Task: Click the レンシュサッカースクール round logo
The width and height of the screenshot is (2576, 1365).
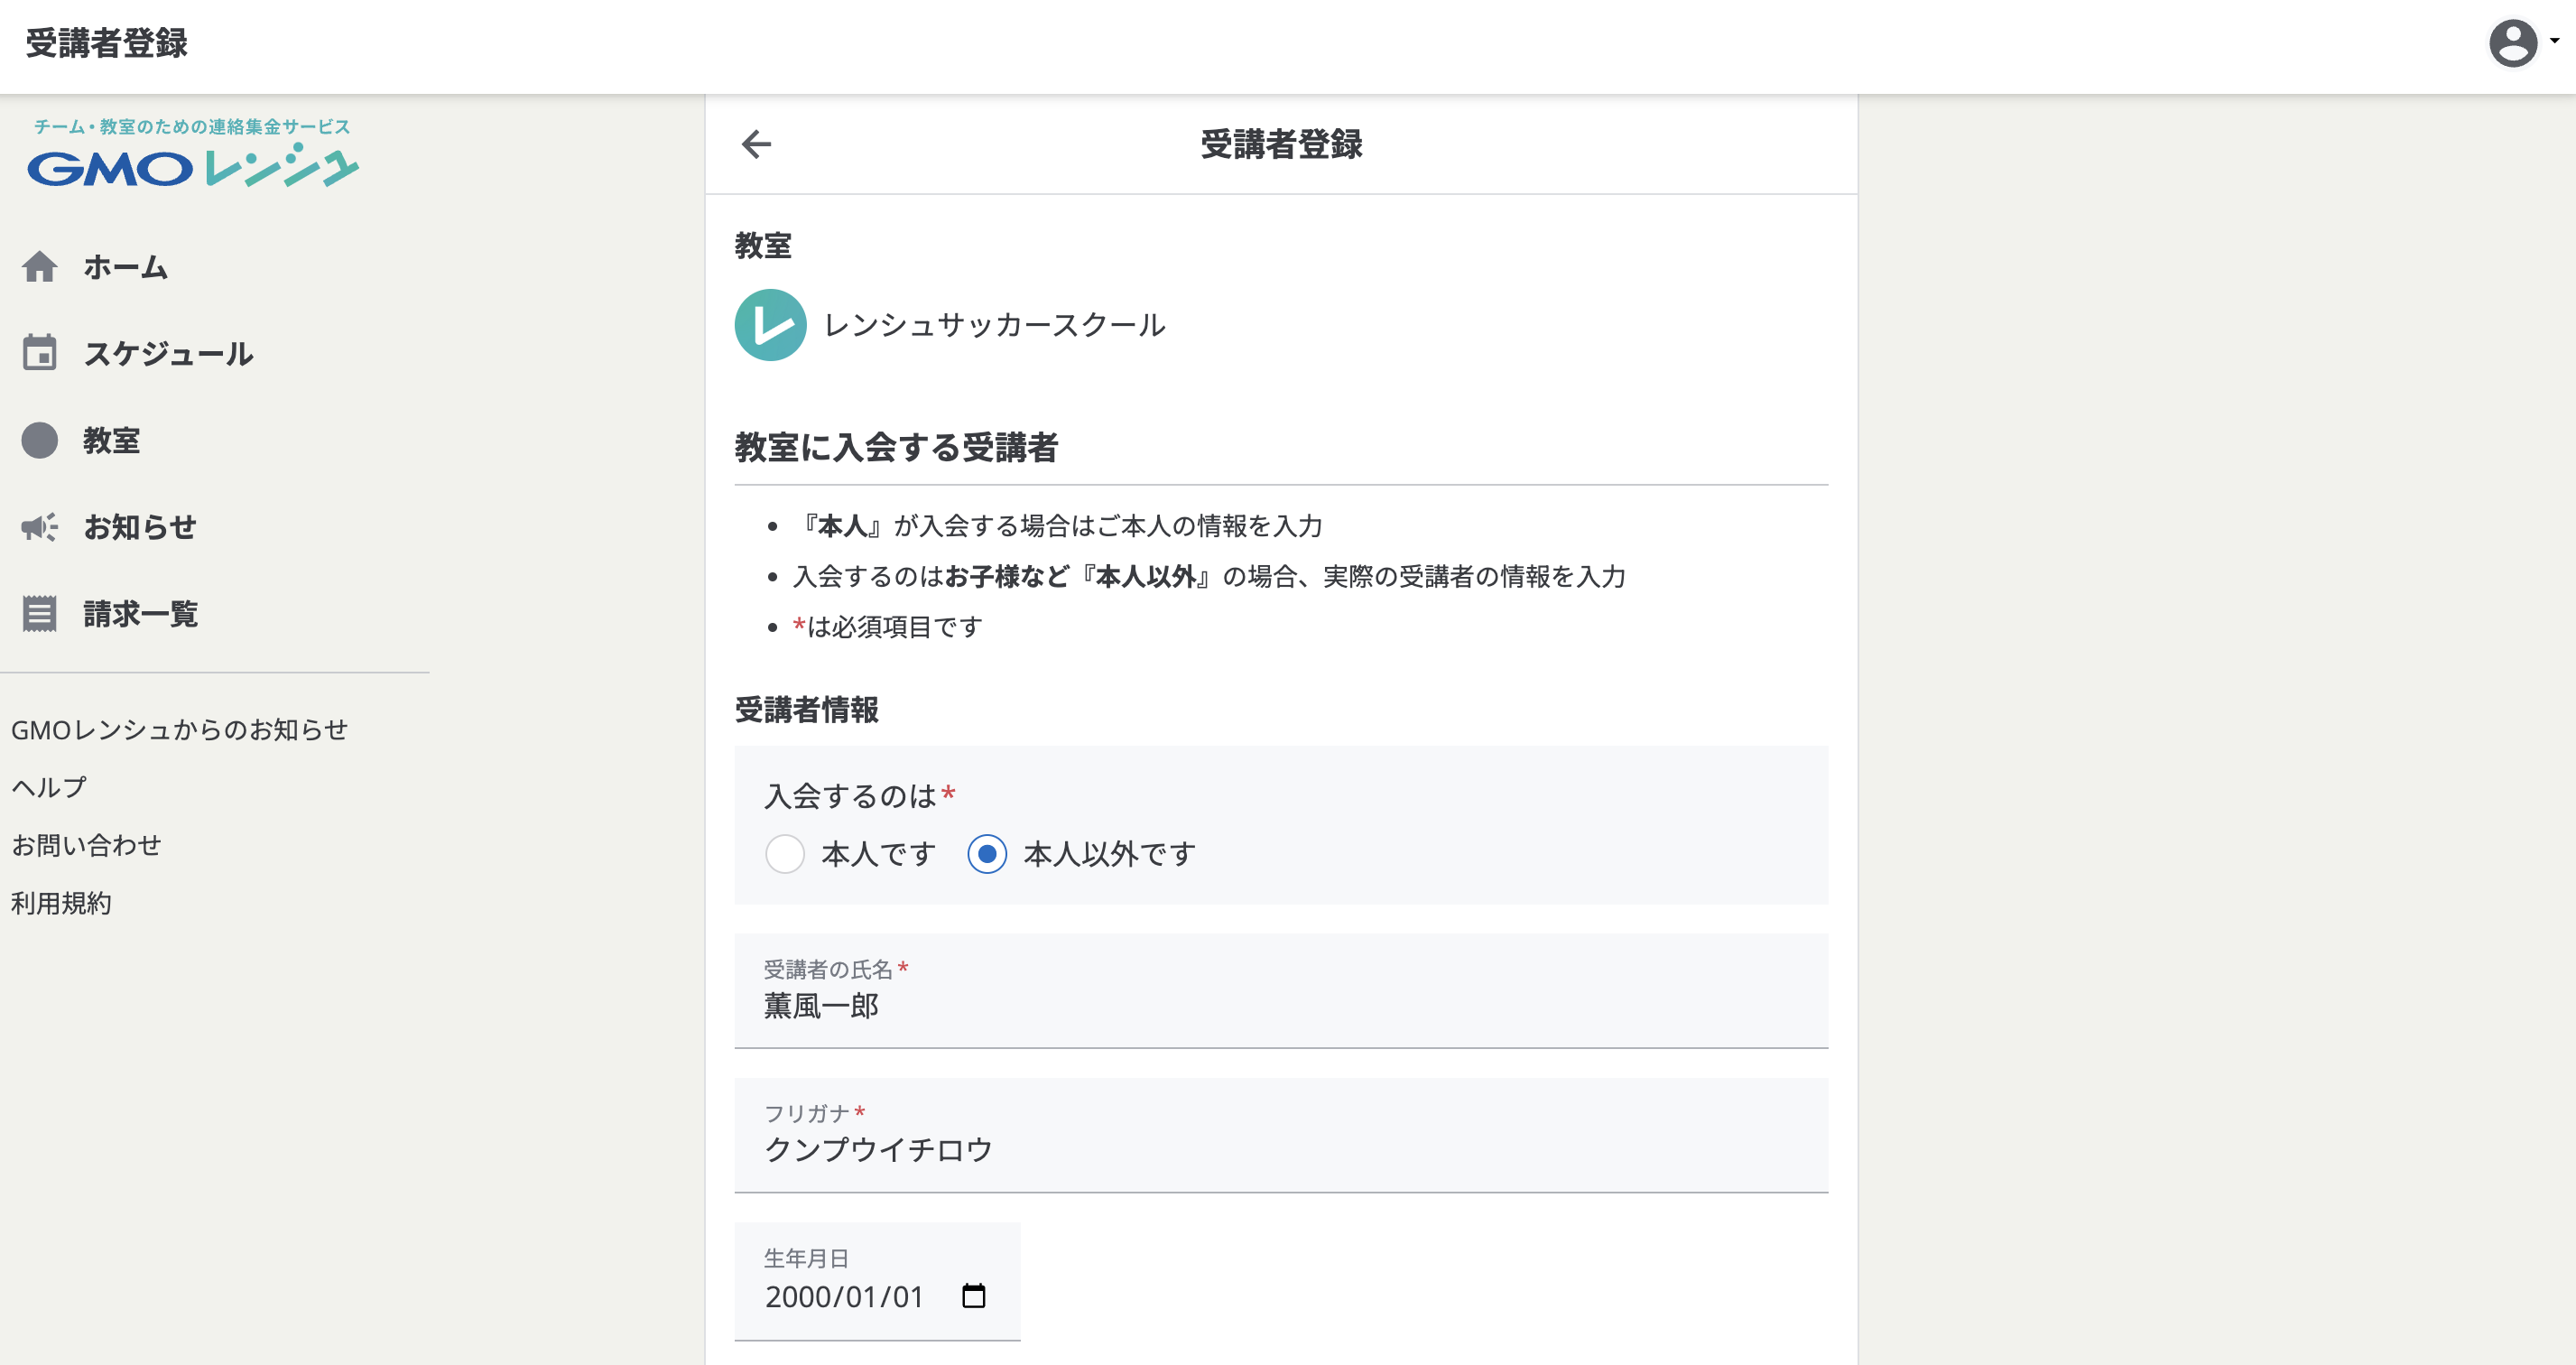Action: [x=770, y=325]
